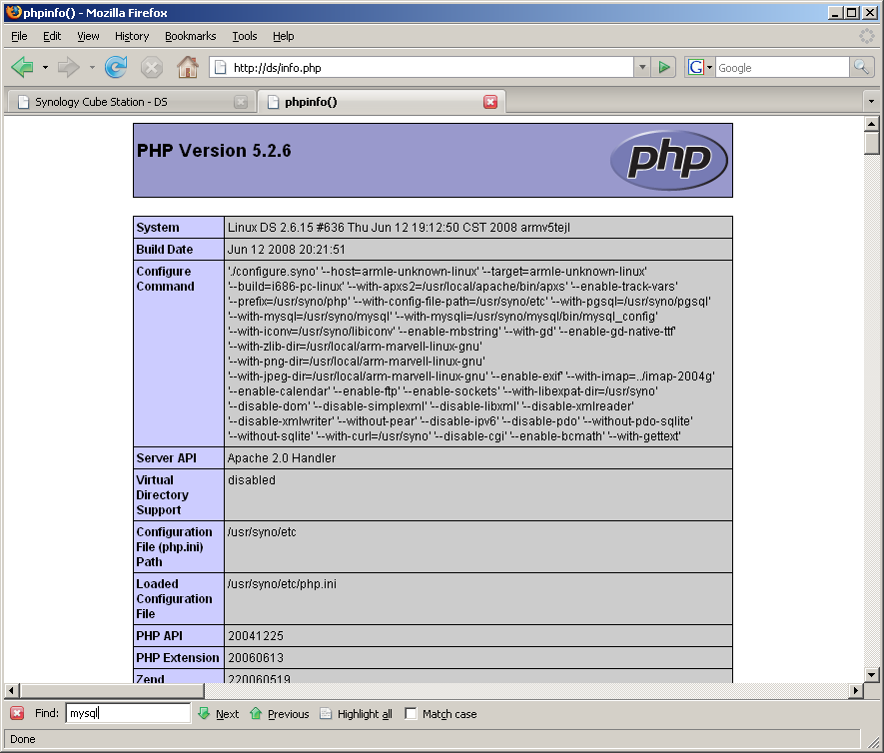Click the Server API row label

[x=167, y=458]
